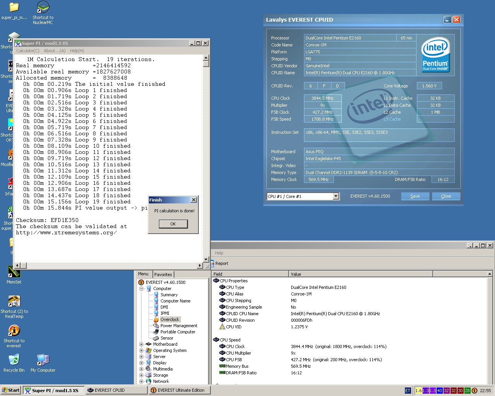Open the CPU #1 / Core #1 dropdown

click(336, 196)
